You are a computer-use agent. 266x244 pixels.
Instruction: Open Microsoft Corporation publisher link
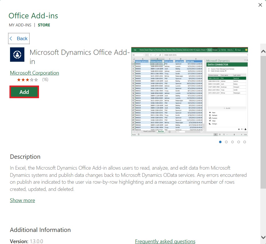coord(34,73)
